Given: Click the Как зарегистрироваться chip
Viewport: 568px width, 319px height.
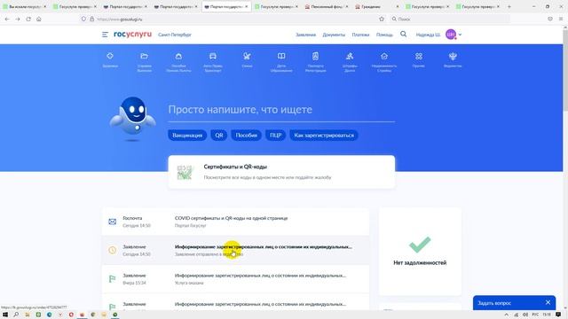Looking at the screenshot, I should point(324,136).
